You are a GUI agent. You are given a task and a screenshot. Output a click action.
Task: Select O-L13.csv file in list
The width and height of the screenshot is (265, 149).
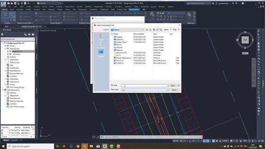click(120, 60)
